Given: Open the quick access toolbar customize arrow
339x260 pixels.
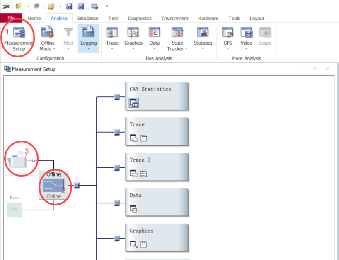Looking at the screenshot, I should point(107,6).
